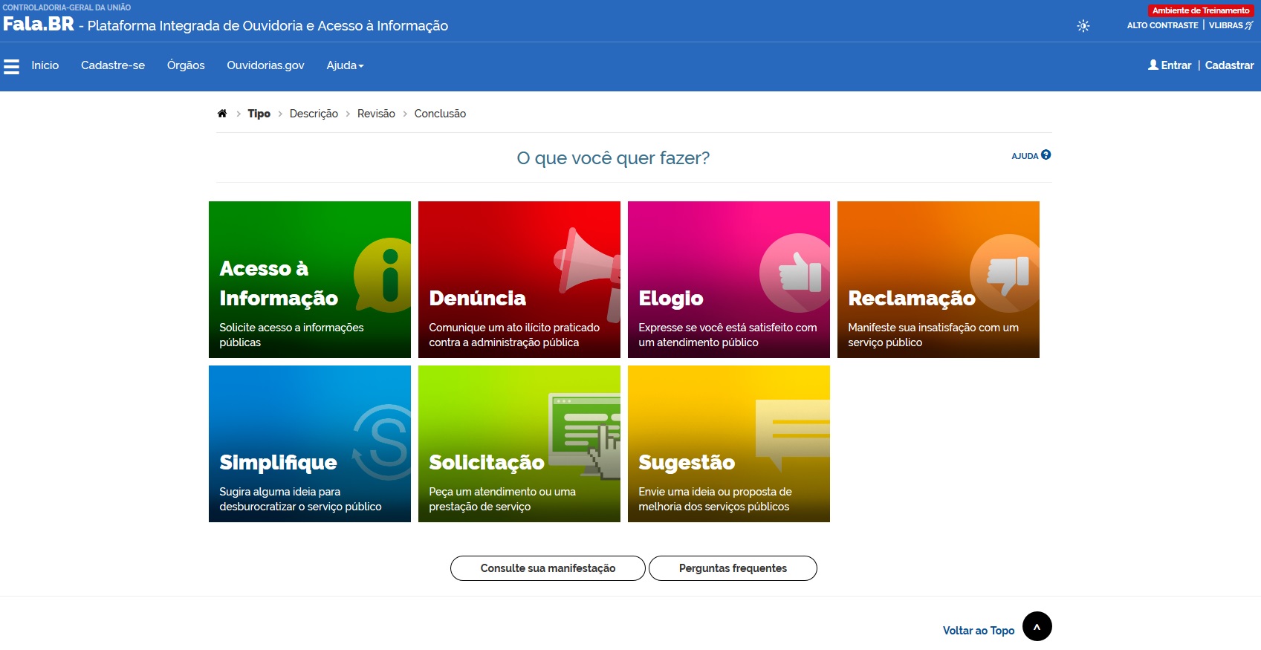Click the thumbs-down icon on Reclamação
The height and width of the screenshot is (650, 1261).
pos(1007,273)
